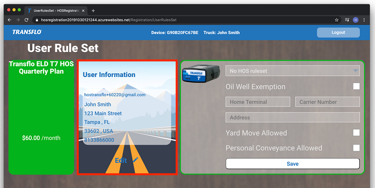The image size is (375, 188).
Task: Expand the No HOS ruleset dropdown
Action: (x=293, y=71)
